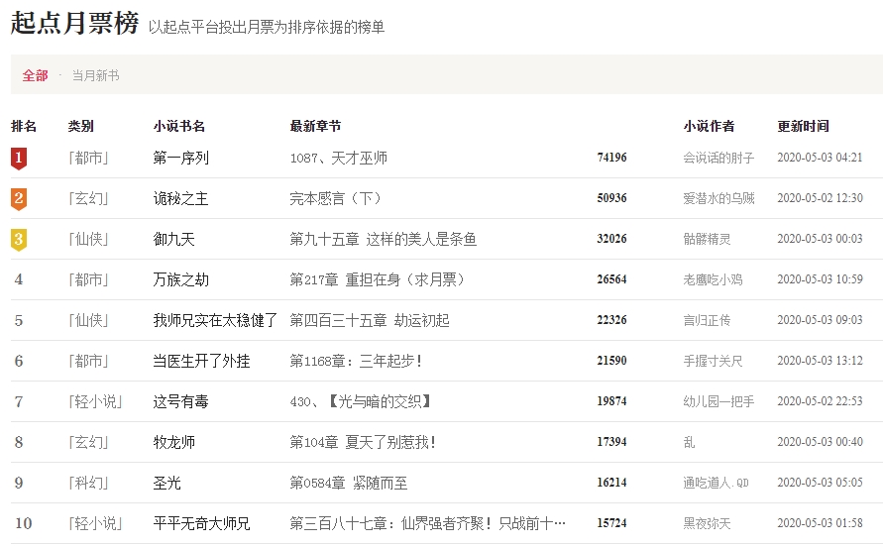
Task: Open the novel 御九天
Action: [173, 239]
